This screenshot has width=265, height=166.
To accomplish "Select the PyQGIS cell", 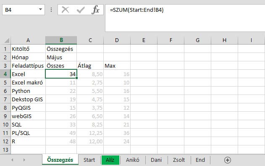I will pyautogui.click(x=28, y=108).
